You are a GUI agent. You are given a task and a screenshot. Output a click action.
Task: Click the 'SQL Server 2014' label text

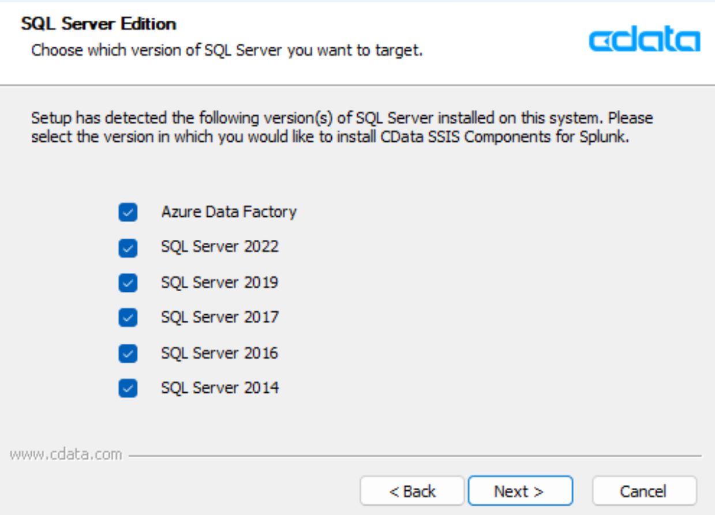click(219, 388)
